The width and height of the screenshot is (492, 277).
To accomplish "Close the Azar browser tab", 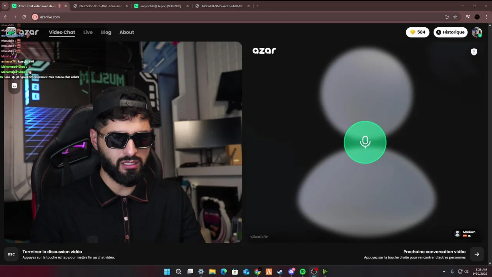I will [65, 6].
